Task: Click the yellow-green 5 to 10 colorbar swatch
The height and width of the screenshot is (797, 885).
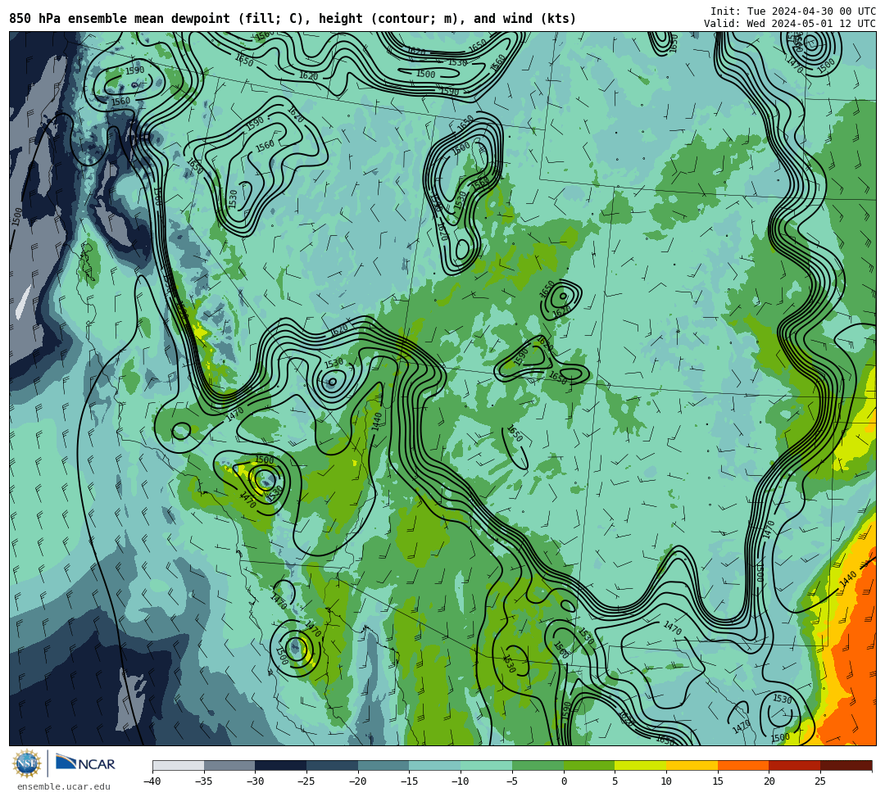Action: click(x=641, y=765)
